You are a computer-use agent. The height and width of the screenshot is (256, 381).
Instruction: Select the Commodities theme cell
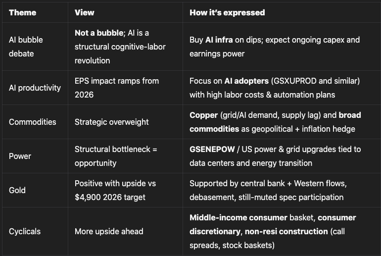pos(33,122)
